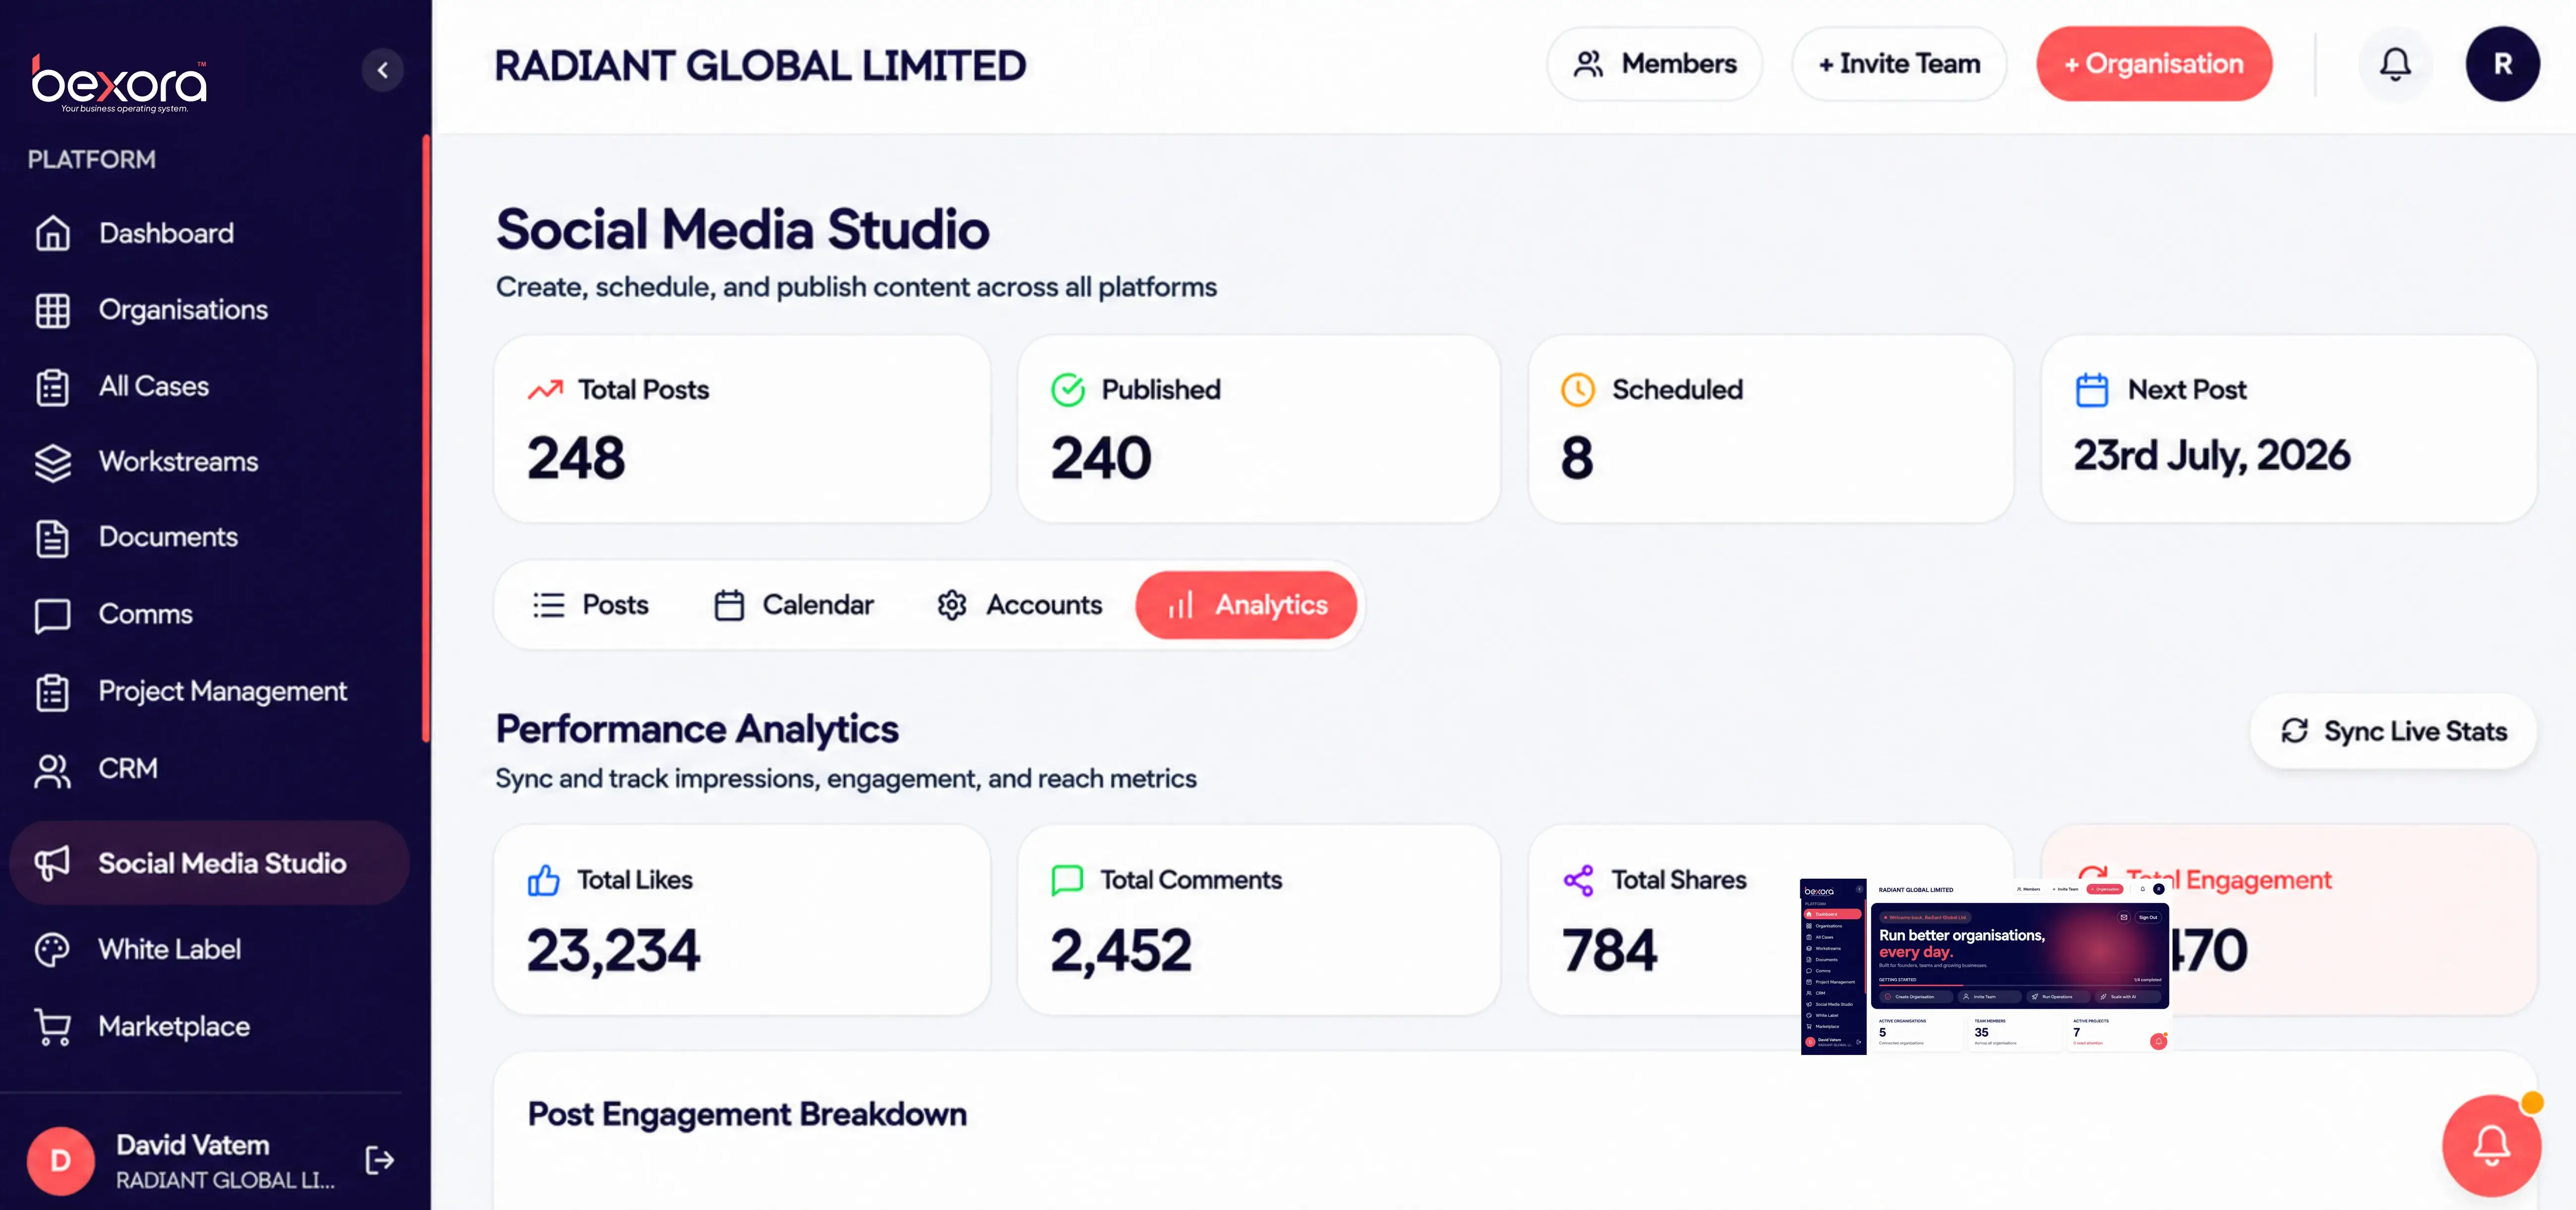Click Sync Live Stats button
This screenshot has width=2576, height=1210.
[x=2393, y=732]
